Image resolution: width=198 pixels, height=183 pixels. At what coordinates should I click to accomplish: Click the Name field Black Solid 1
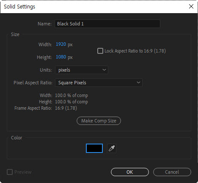pos(107,24)
